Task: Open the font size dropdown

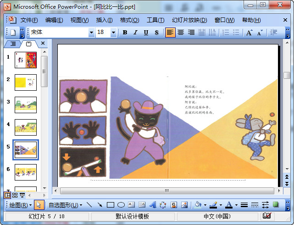Action: (113, 33)
